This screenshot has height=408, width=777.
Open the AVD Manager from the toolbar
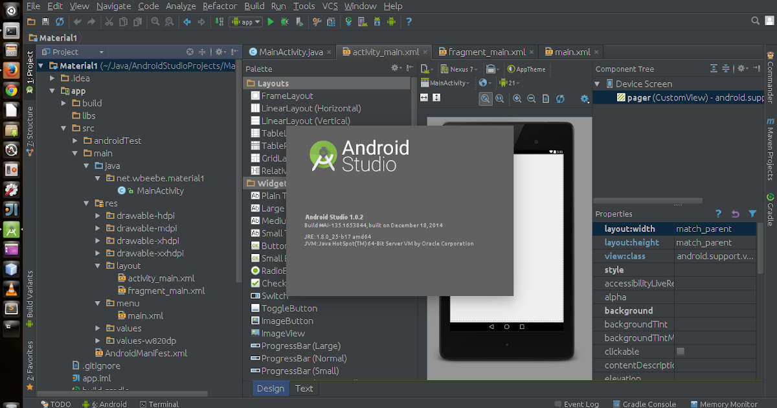363,21
